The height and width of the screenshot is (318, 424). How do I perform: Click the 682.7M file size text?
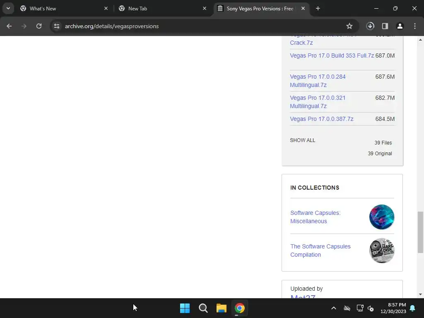click(385, 98)
